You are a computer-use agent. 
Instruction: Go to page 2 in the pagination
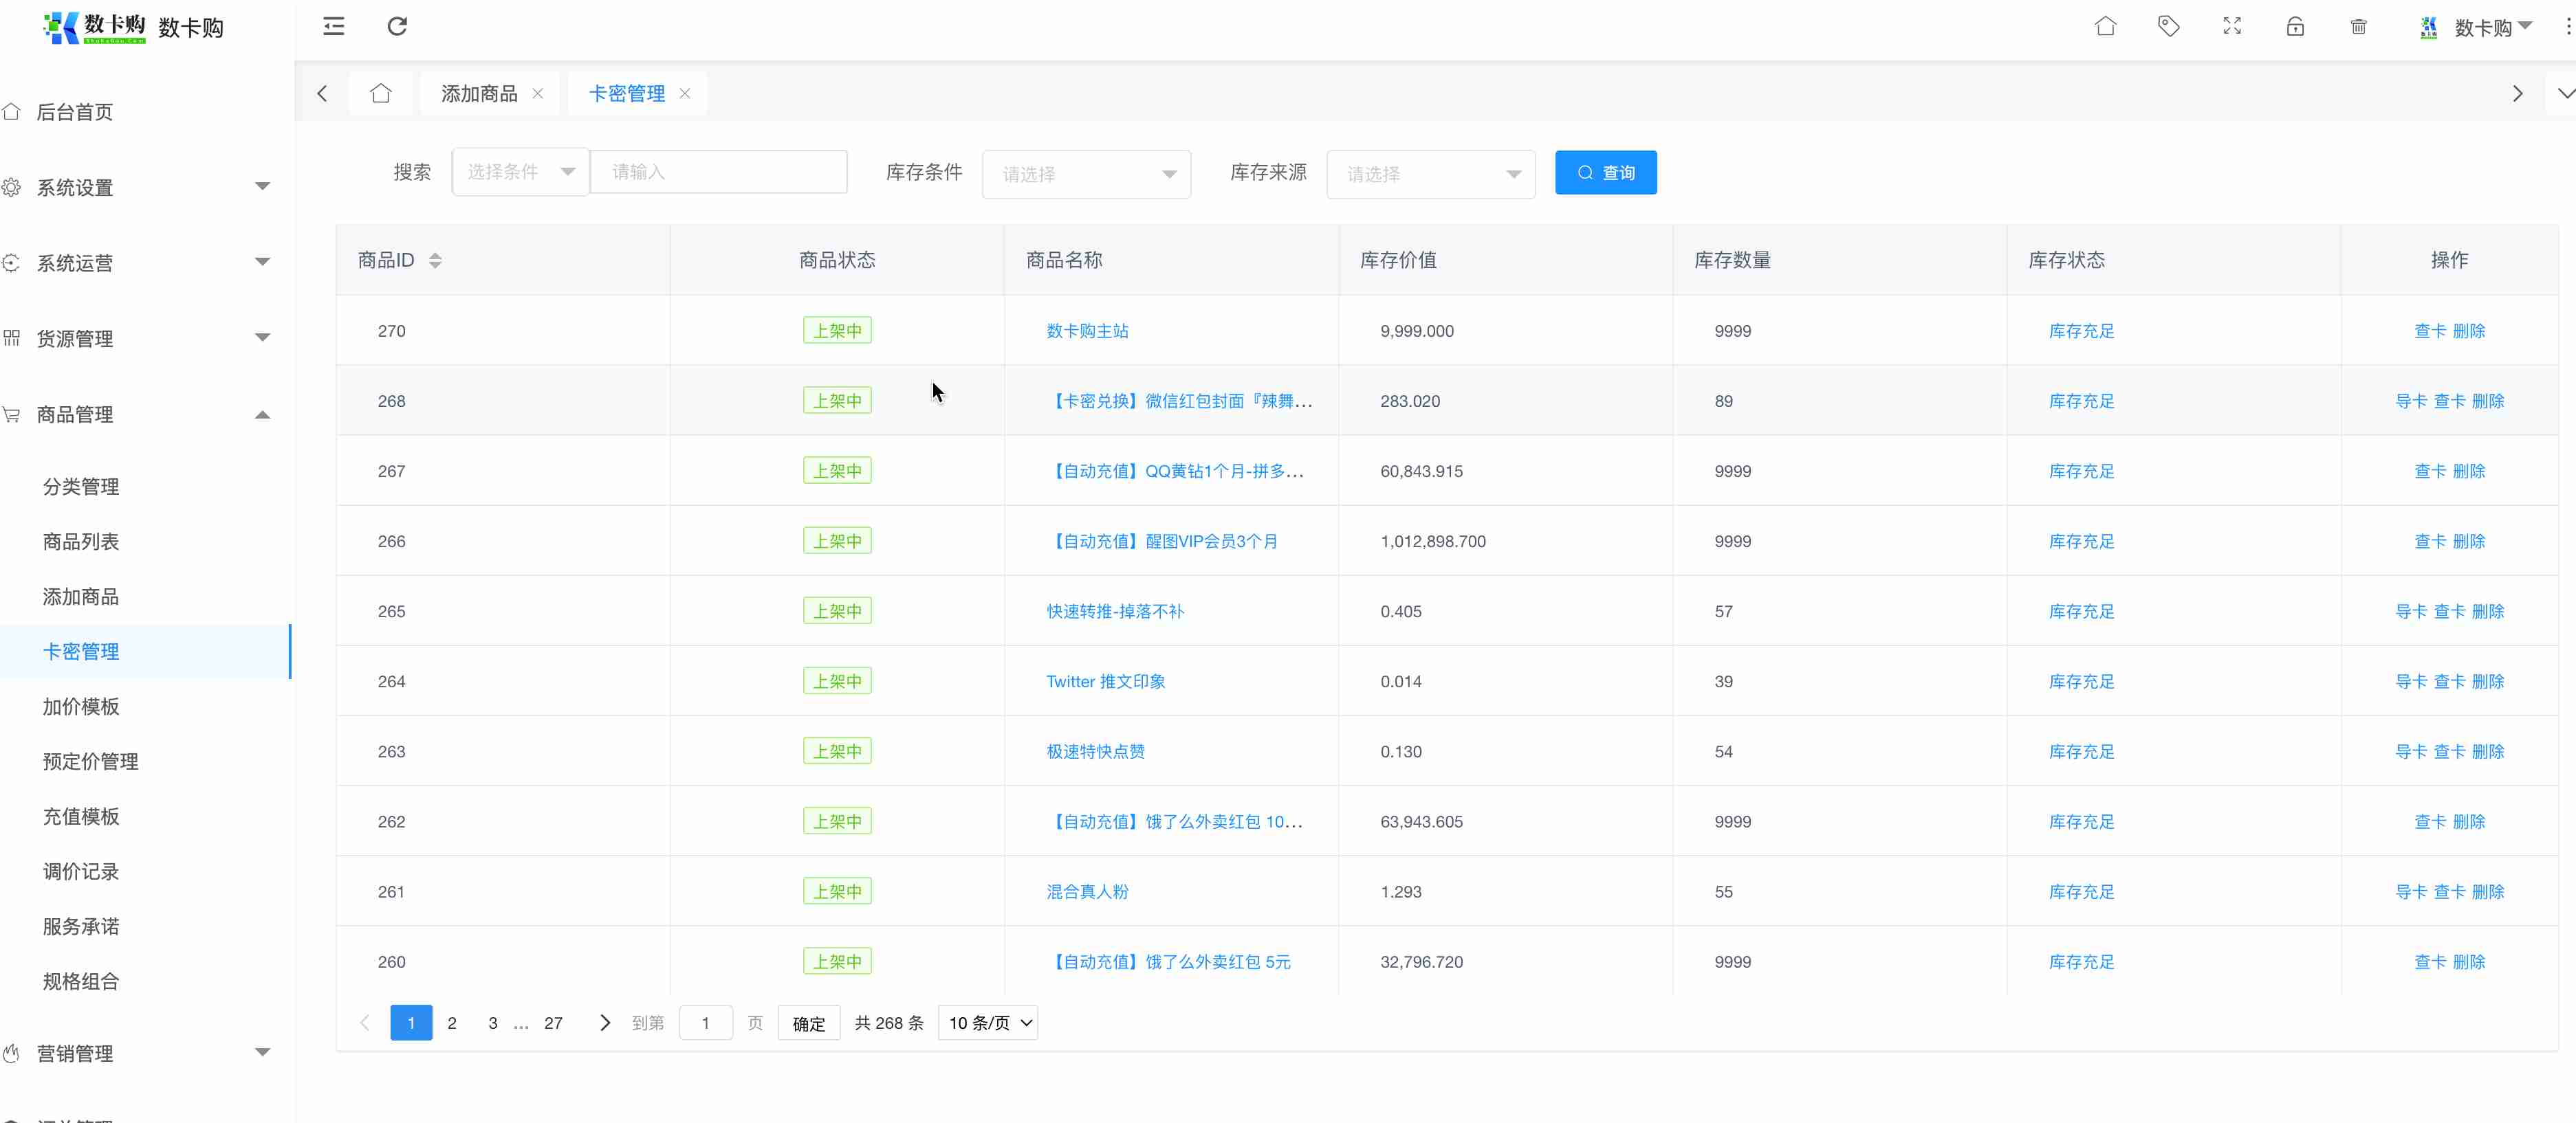tap(452, 1023)
